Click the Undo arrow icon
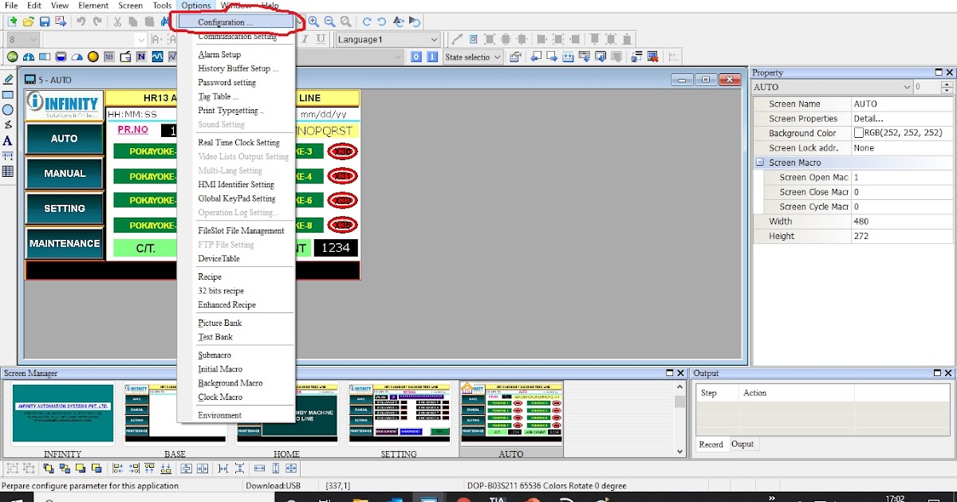The height and width of the screenshot is (502, 957). point(80,22)
